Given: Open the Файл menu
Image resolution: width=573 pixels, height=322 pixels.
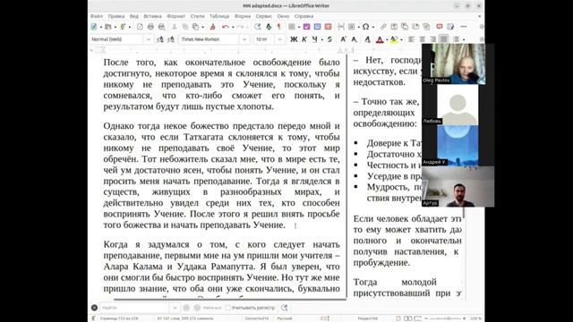Looking at the screenshot, I should click(x=97, y=16).
